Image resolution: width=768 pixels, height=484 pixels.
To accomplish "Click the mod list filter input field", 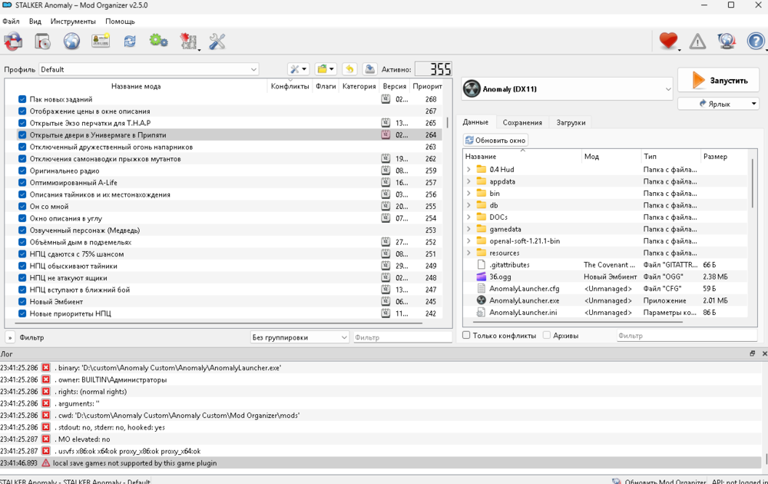I will coord(402,337).
